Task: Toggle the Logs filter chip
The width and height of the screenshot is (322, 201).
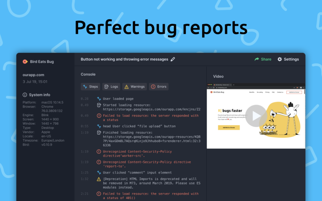Action: click(111, 86)
